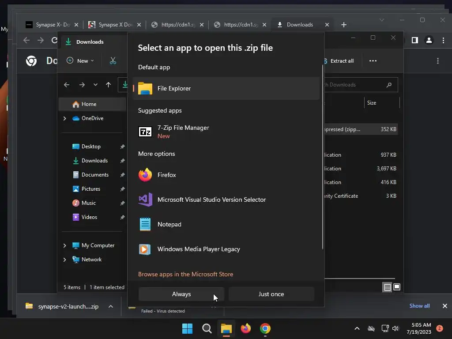Close the Downloads Chrome tab
Screen dimensions: 452x339
pos(327,25)
